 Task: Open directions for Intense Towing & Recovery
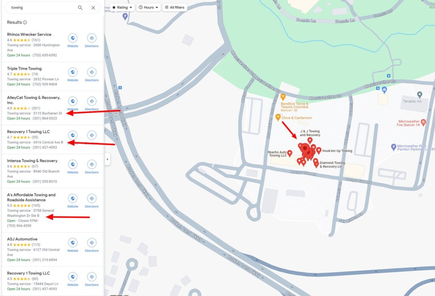[91, 164]
